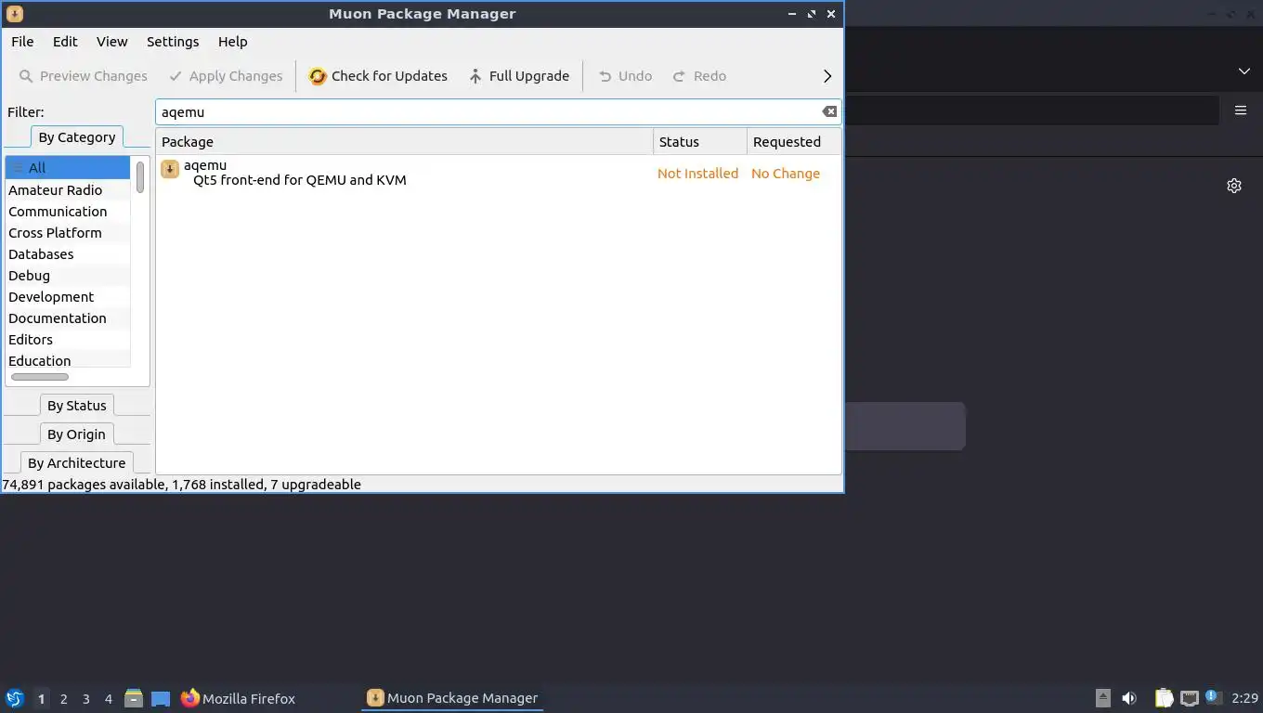The width and height of the screenshot is (1263, 713).
Task: Switch to virtual desktop 2
Action: point(63,699)
